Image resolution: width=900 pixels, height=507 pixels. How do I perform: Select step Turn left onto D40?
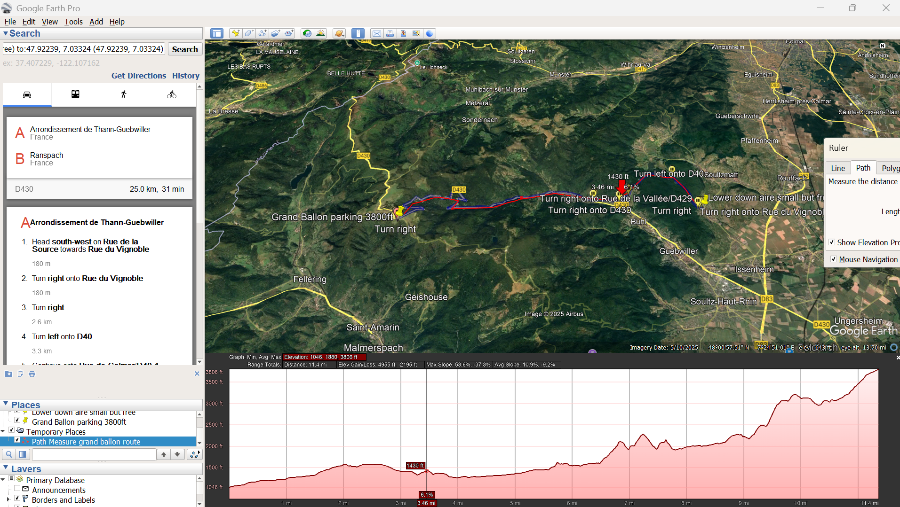(x=62, y=336)
